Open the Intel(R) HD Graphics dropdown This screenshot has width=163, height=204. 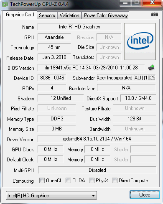pyautogui.click(x=51, y=195)
